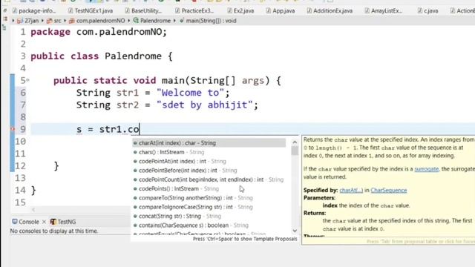Open the App.java editor tab
Screen dimensions: 475x267
coord(281,10)
